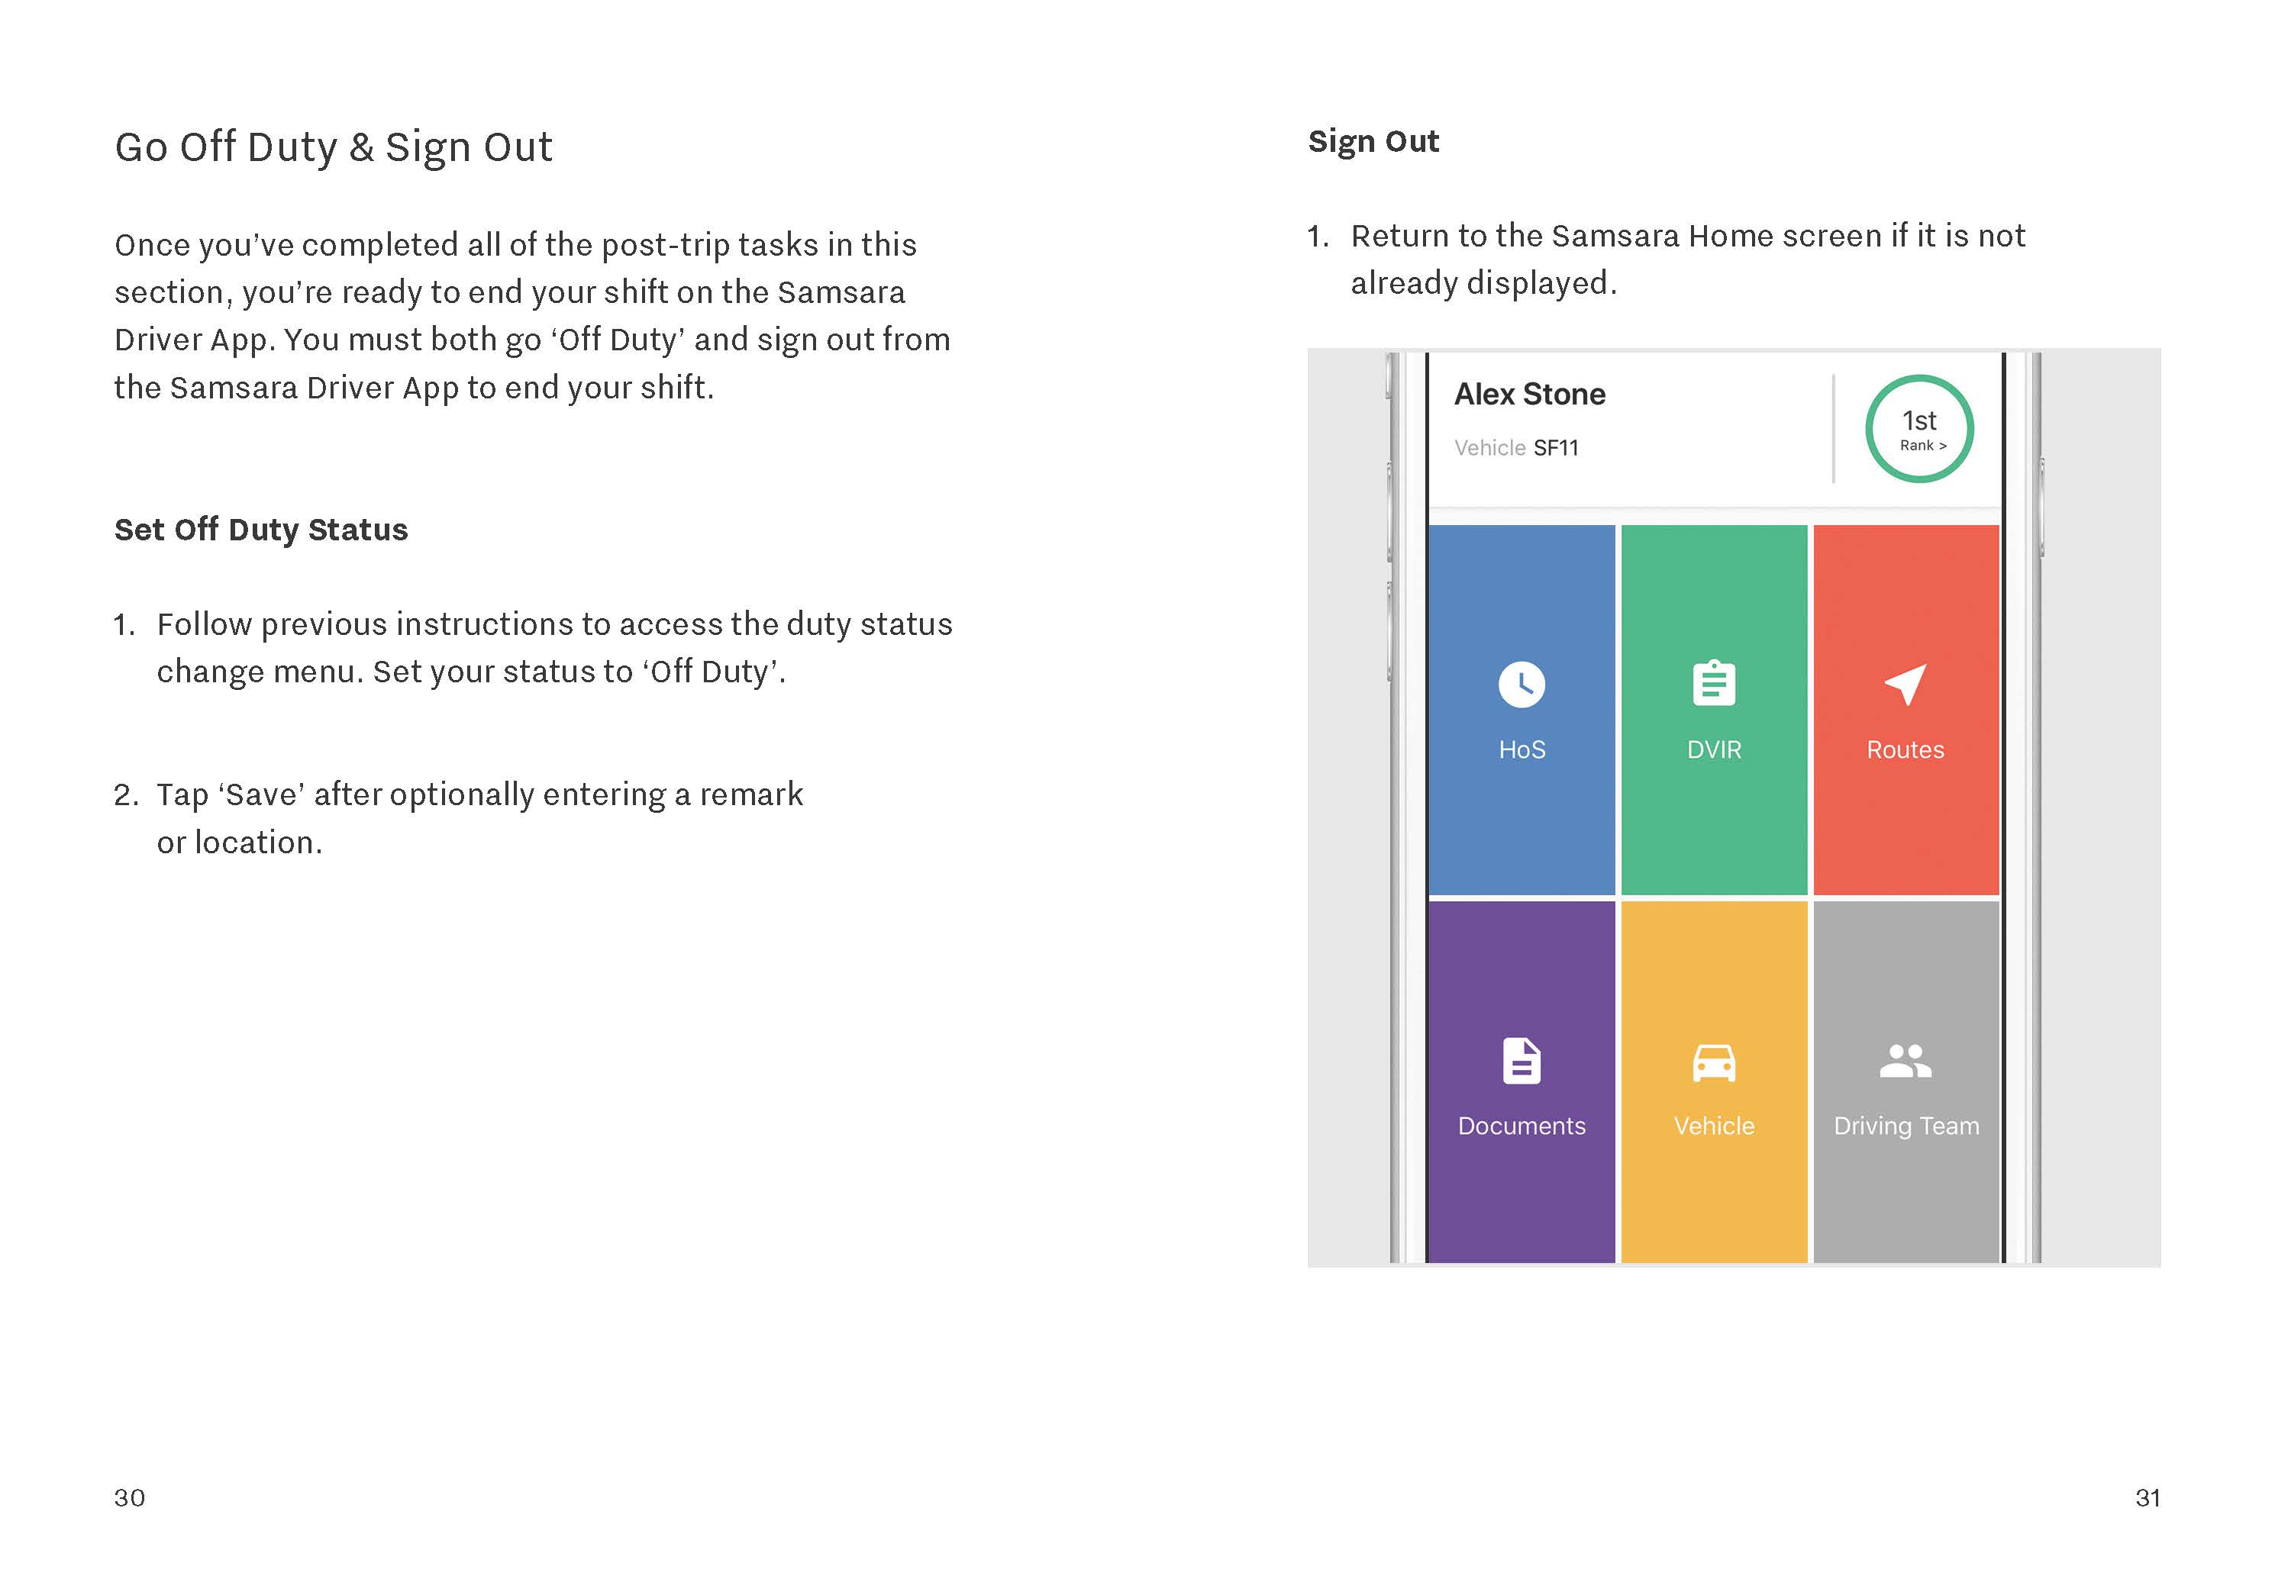Click the 'Set Off Duty Status' subheading
2275x1592 pixels.
click(x=260, y=530)
